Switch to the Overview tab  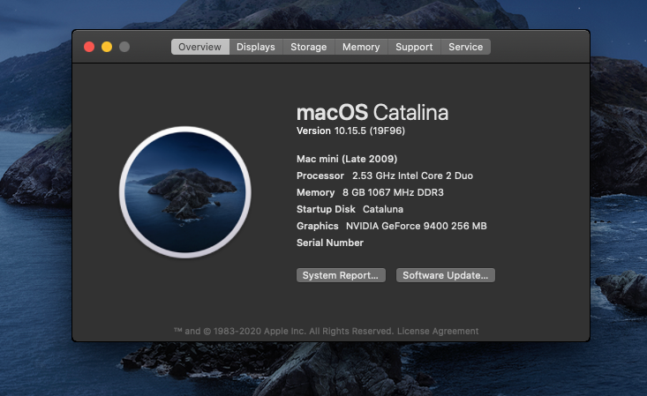click(200, 47)
